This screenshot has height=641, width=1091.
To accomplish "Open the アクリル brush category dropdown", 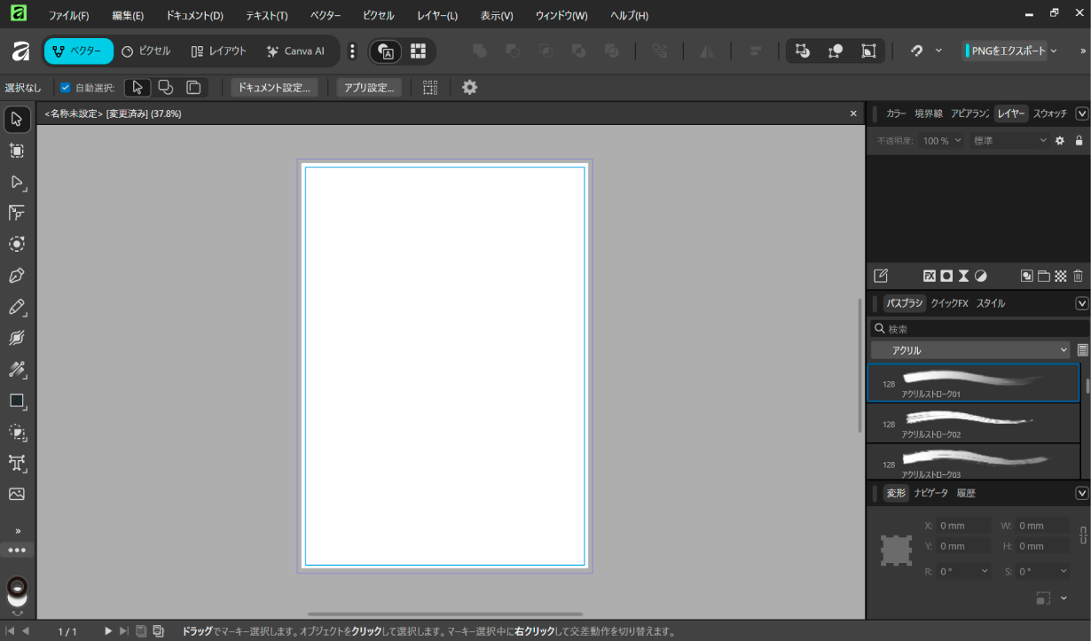I will 971,350.
